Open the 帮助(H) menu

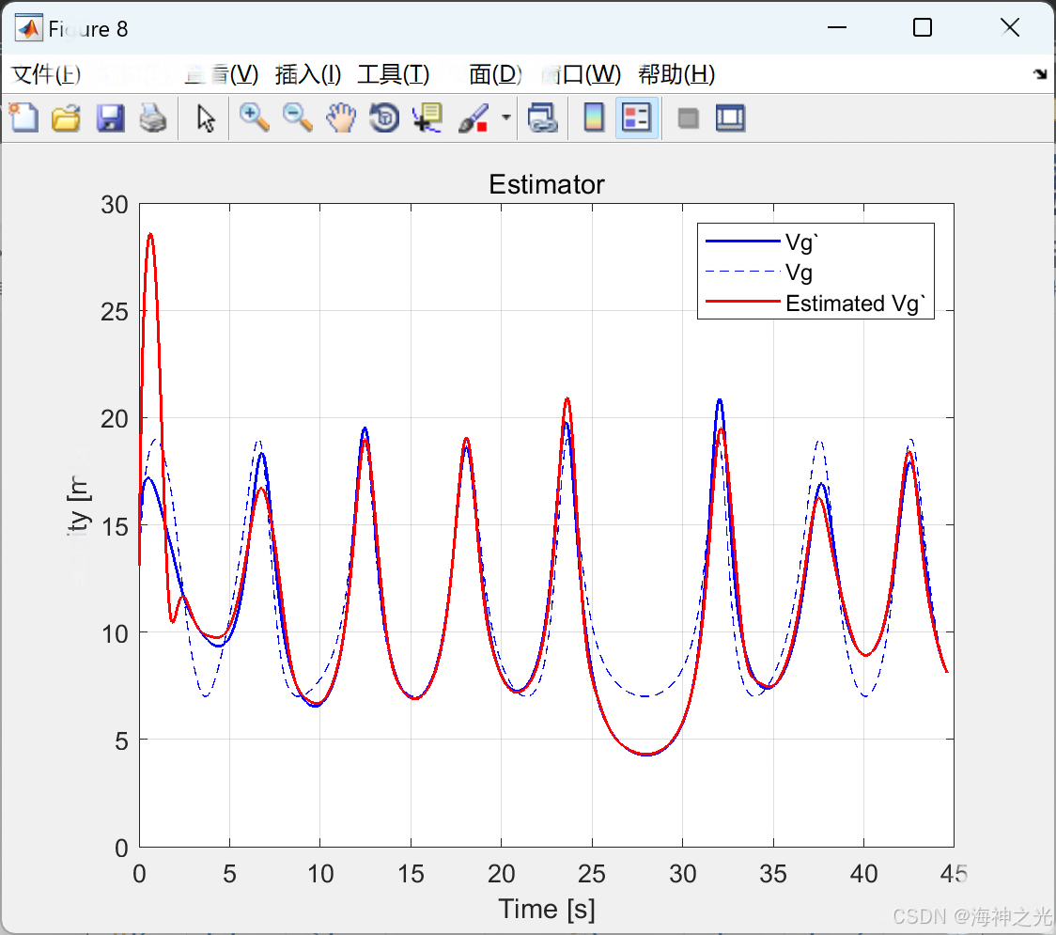click(676, 74)
